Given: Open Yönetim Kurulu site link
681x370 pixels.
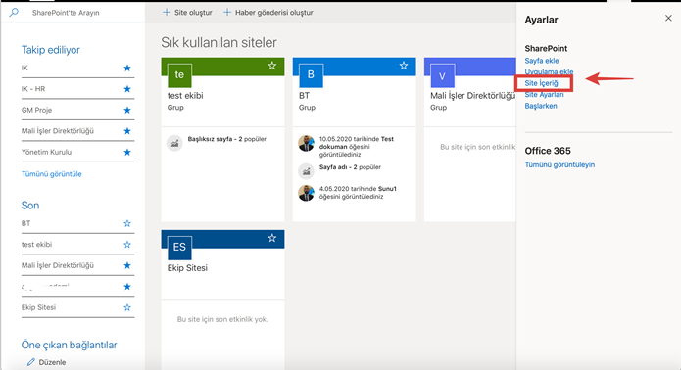Looking at the screenshot, I should [x=46, y=153].
